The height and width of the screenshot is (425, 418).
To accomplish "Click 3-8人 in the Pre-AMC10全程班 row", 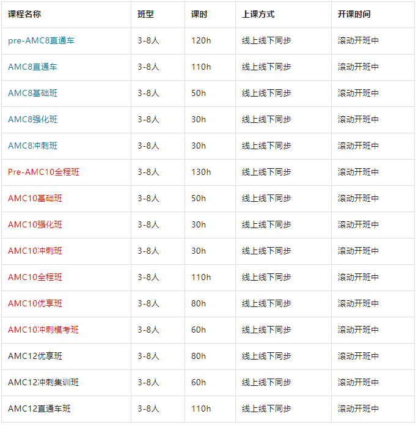I will click(x=148, y=172).
